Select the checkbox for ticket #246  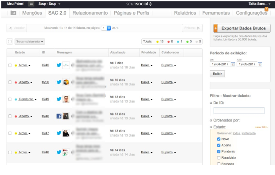click(x=10, y=152)
